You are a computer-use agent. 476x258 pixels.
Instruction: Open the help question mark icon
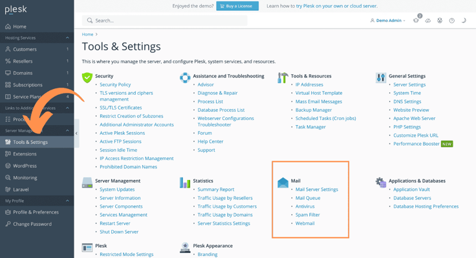tap(451, 21)
